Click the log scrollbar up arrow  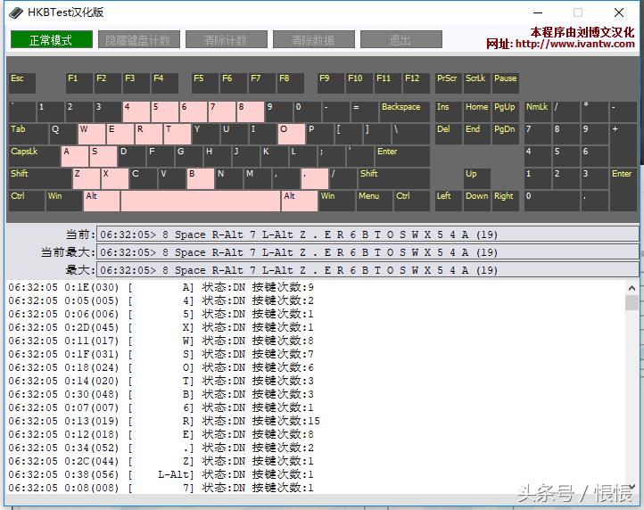(x=632, y=288)
